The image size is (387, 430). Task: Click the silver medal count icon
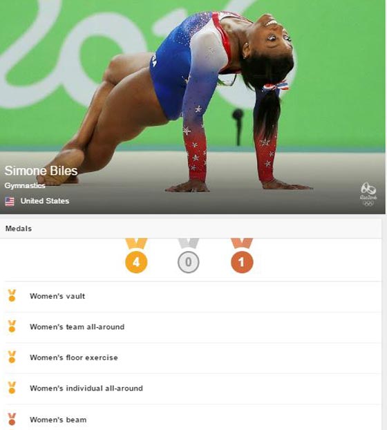coord(188,256)
